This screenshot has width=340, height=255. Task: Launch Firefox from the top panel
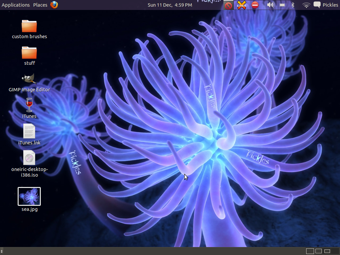[54, 5]
